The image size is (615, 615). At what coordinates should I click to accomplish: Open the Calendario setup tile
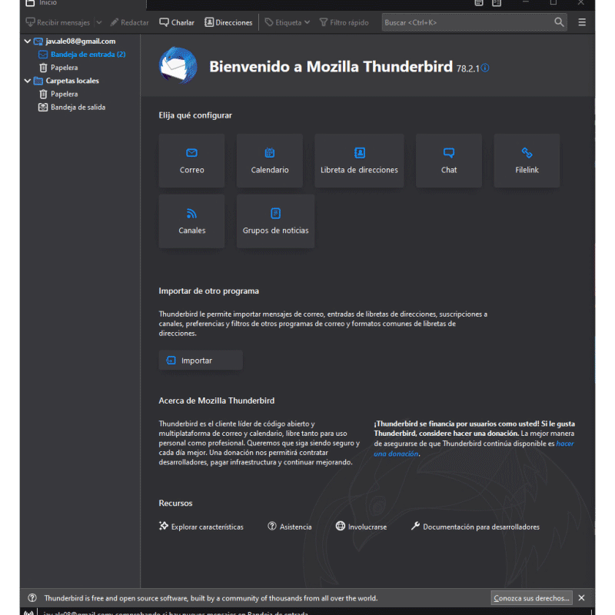[x=269, y=161]
